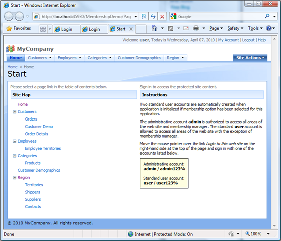Click the Favorites star icon
Viewport: 281px width, 241px height.
(9, 28)
